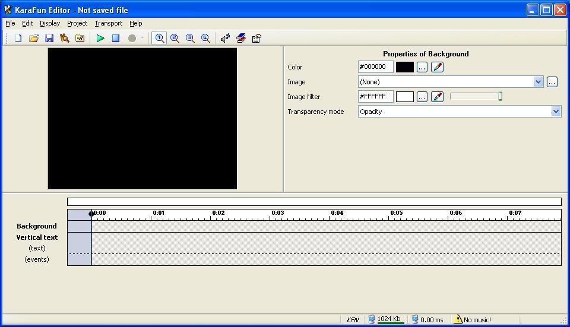
Task: Open the record button's dropdown arrow
Action: click(142, 38)
